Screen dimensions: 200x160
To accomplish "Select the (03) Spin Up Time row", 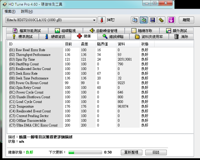I will [x=82, y=59].
